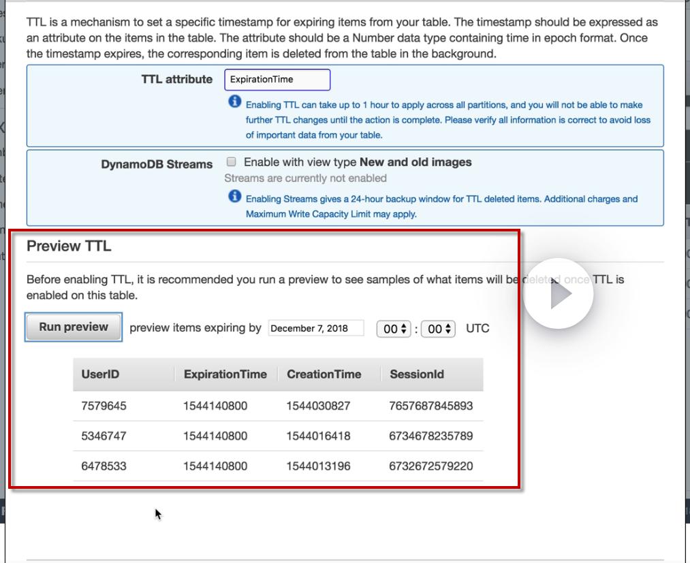Click CreationTime value 1544030827
The image size is (690, 563).
point(318,406)
